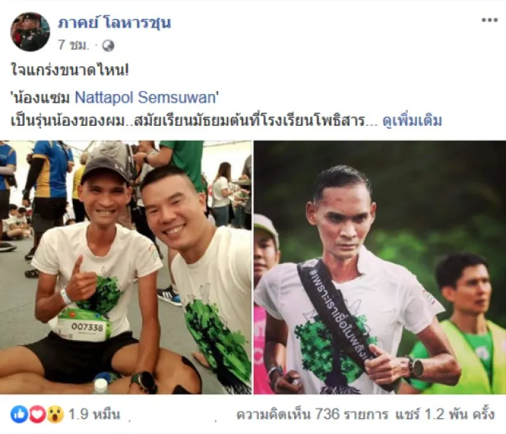506x434 pixels.
Task: Open the left selfie photo of two men
Action: 125,267
